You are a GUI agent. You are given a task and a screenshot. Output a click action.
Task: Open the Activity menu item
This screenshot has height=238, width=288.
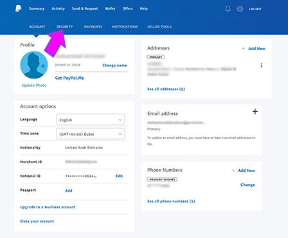(58, 8)
